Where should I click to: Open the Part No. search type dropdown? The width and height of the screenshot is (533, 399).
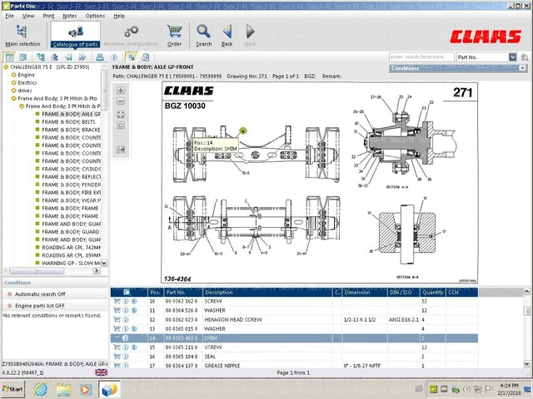[512, 57]
